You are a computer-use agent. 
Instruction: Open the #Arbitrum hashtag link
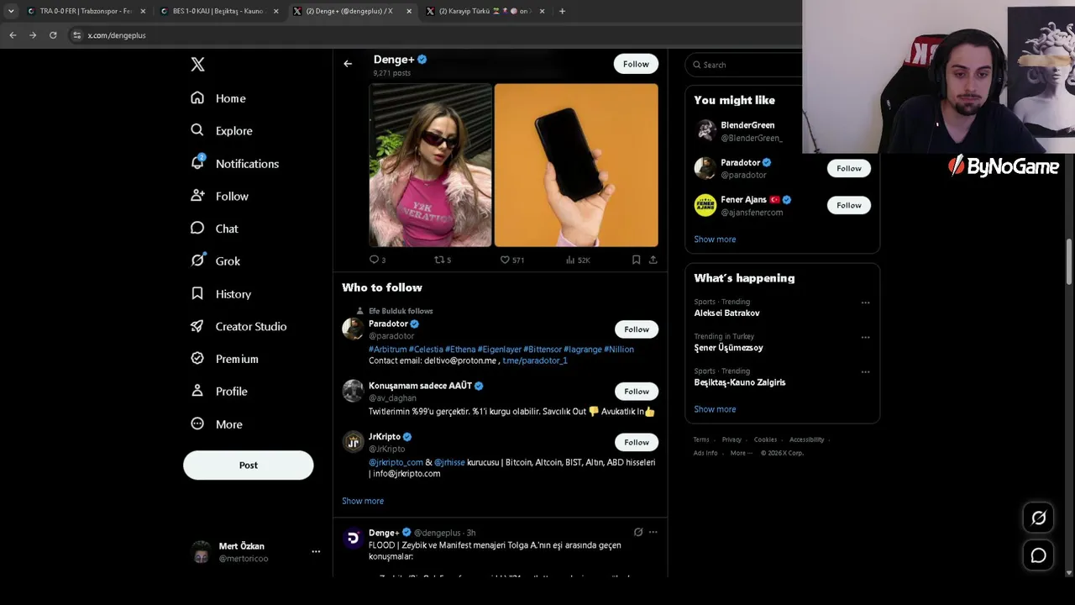tap(388, 350)
